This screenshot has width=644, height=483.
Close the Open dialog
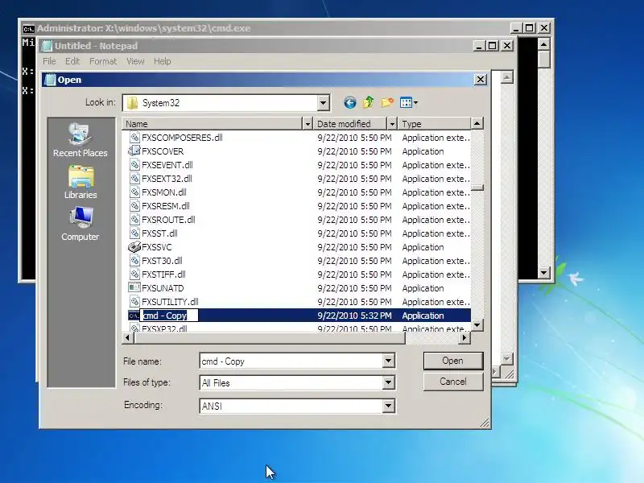(480, 79)
